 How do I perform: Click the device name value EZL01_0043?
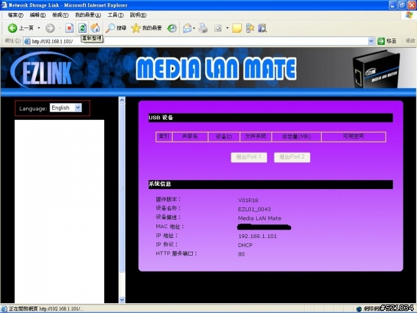[255, 209]
